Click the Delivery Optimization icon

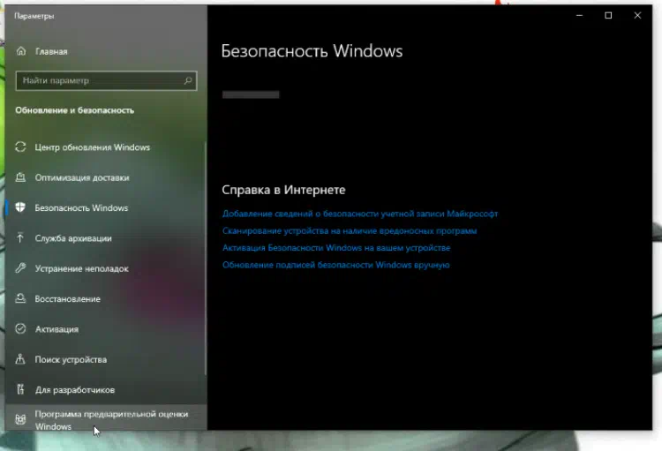tap(20, 177)
